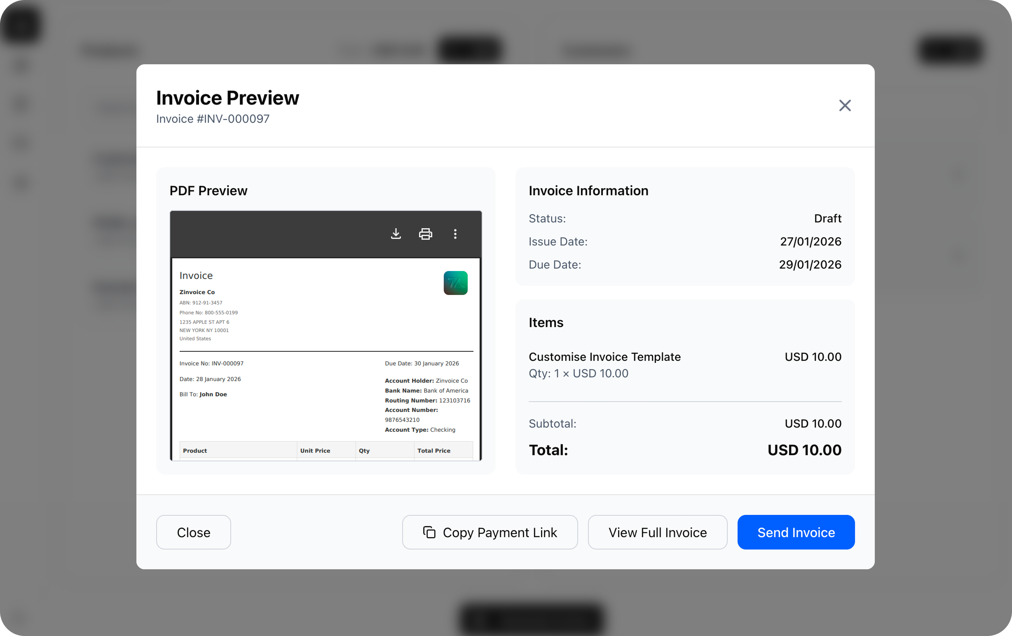Click the Due Date value 29/01/2026
This screenshot has height=636, width=1012.
[x=810, y=264]
